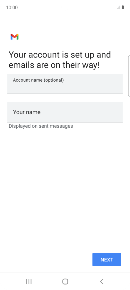Tap the 'Your name' placeholder text

27,112
